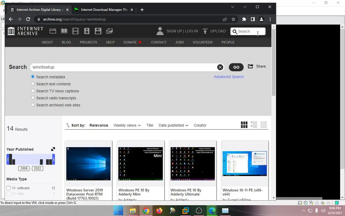Toggle the eye icon beside software
This screenshot has height=216, width=345.
[14, 188]
